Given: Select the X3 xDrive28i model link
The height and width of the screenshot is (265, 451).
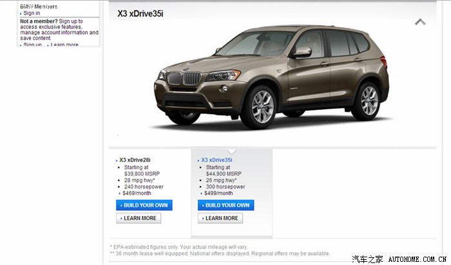Looking at the screenshot, I should point(135,160).
